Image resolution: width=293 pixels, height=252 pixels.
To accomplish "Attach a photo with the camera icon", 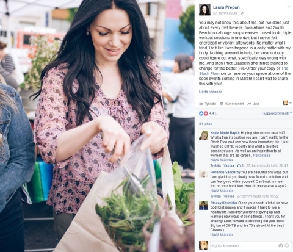I will tap(281, 246).
